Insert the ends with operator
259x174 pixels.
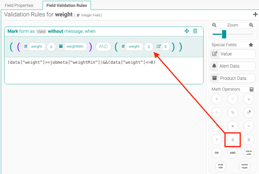tap(220, 166)
